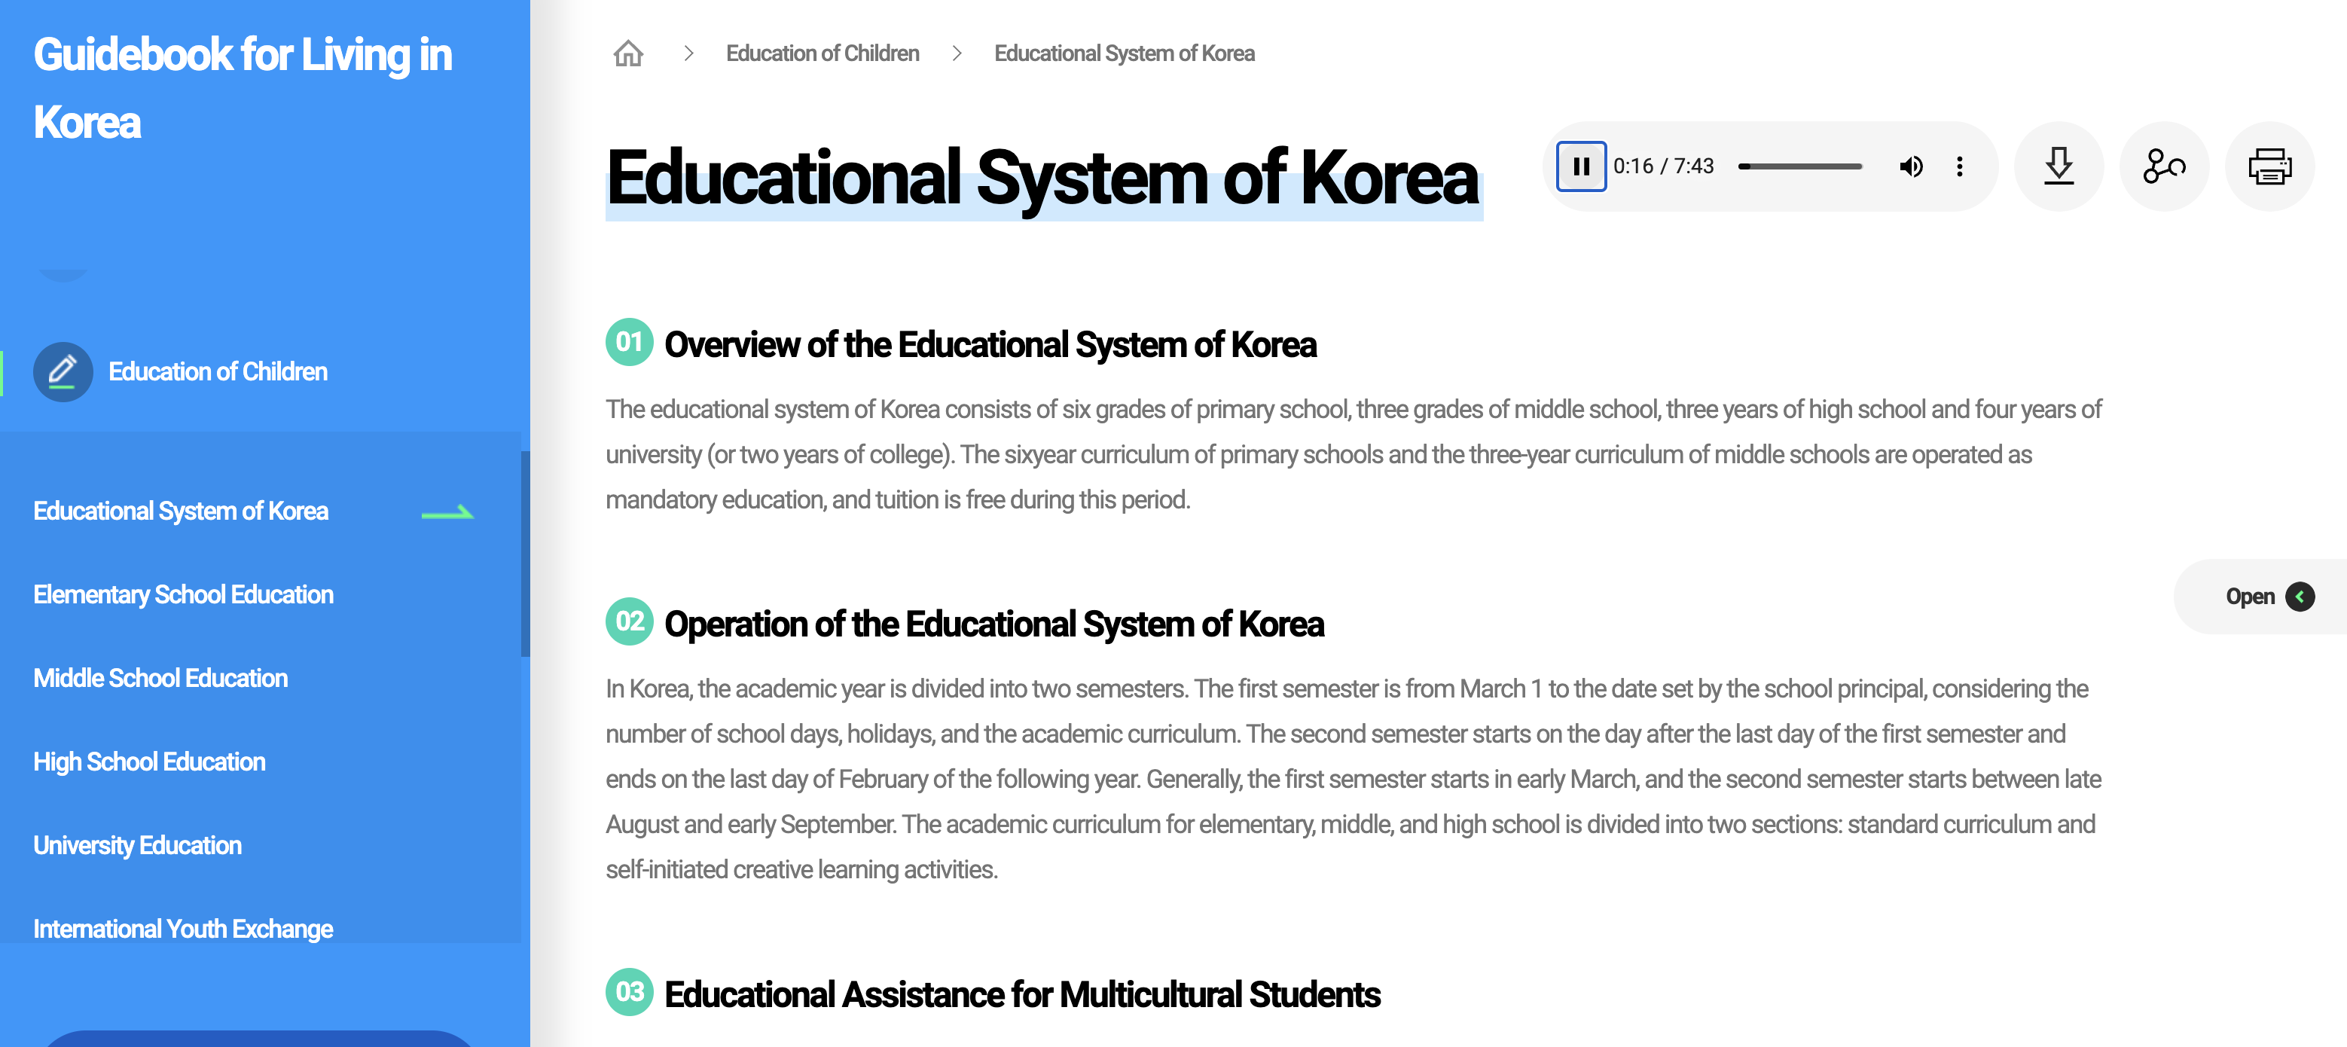Click the home breadcrumb icon
This screenshot has height=1047, width=2347.
(627, 53)
